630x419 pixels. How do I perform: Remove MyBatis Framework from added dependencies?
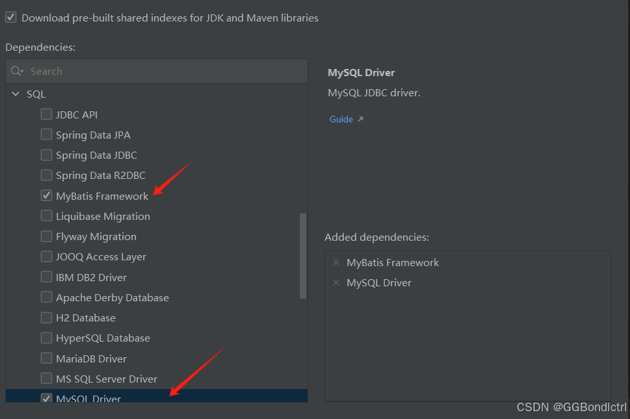tap(336, 262)
